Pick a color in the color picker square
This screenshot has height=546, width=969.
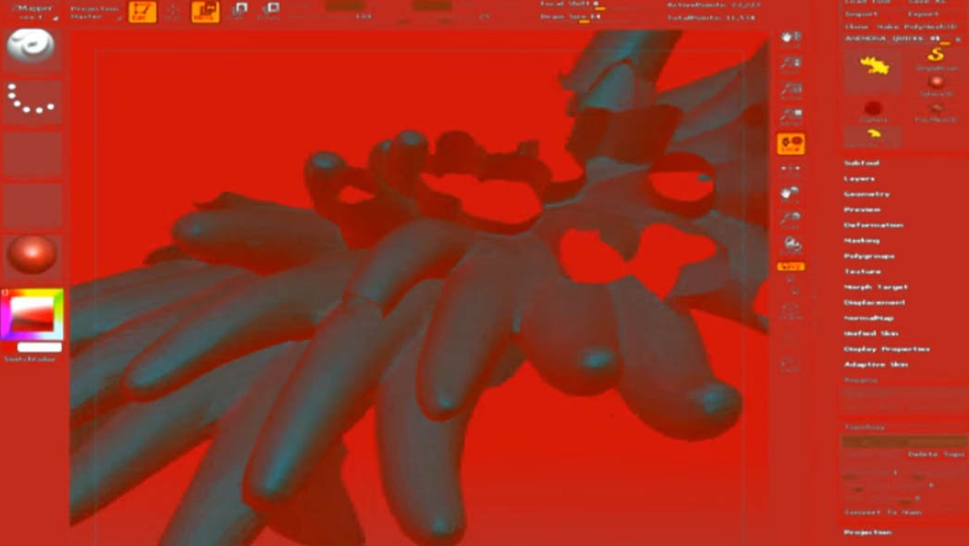tap(31, 314)
